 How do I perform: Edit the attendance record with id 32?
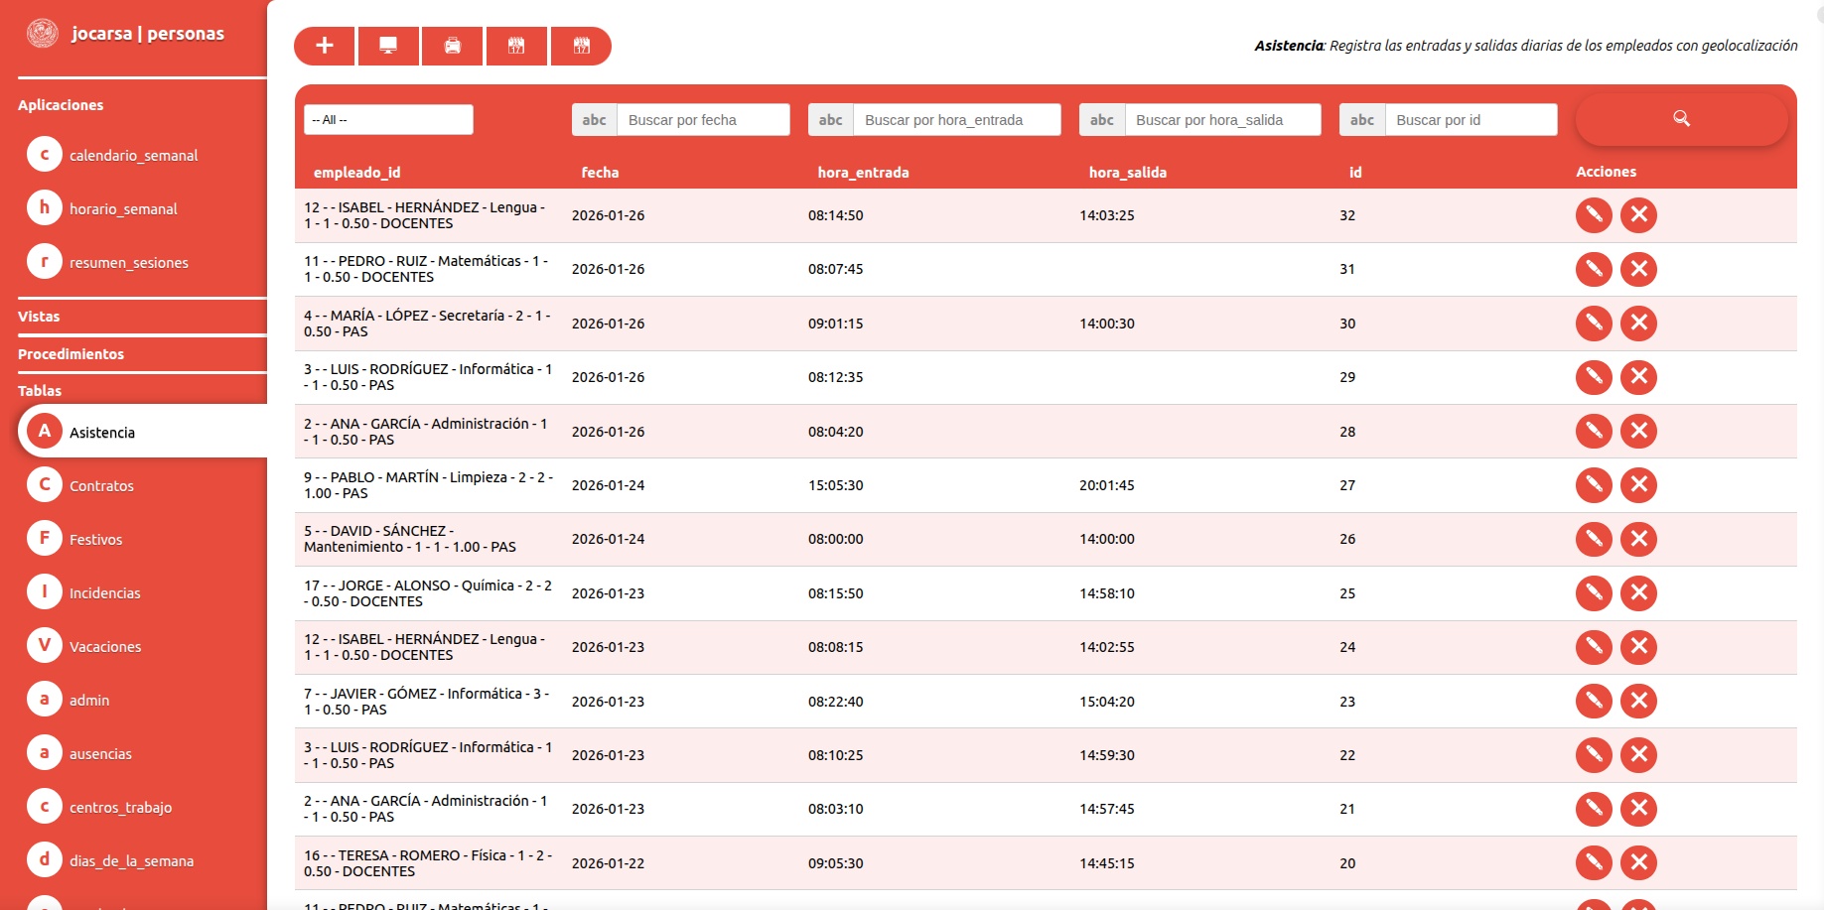[x=1593, y=215]
